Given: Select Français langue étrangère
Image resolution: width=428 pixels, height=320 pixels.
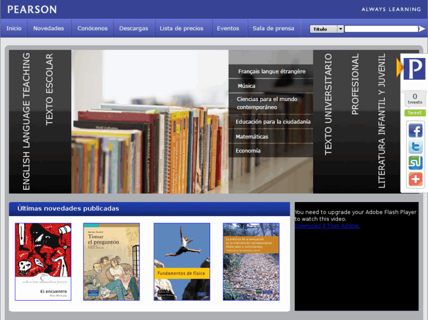Looking at the screenshot, I should pyautogui.click(x=271, y=72).
